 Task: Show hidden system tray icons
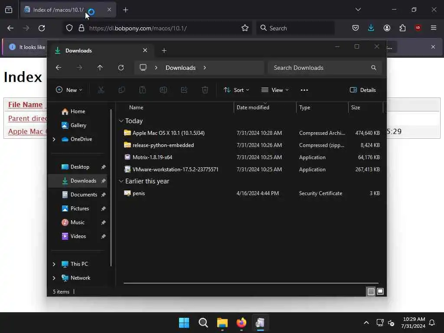[366, 323]
